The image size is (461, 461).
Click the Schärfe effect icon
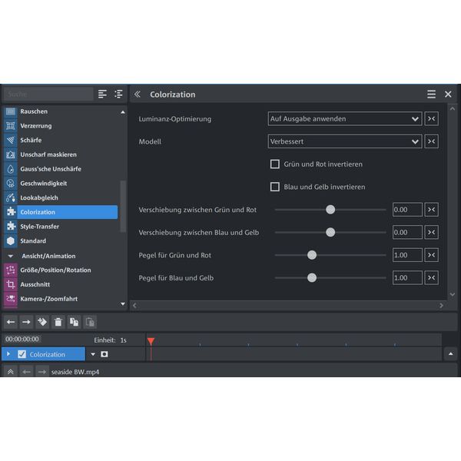(11, 141)
